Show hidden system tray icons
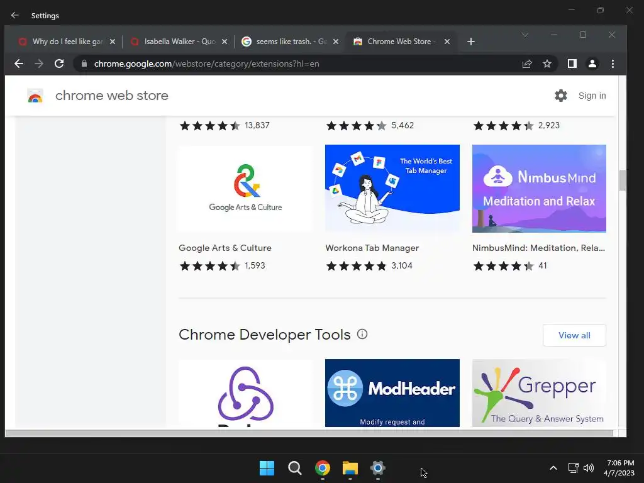Image resolution: width=644 pixels, height=483 pixels. point(553,468)
